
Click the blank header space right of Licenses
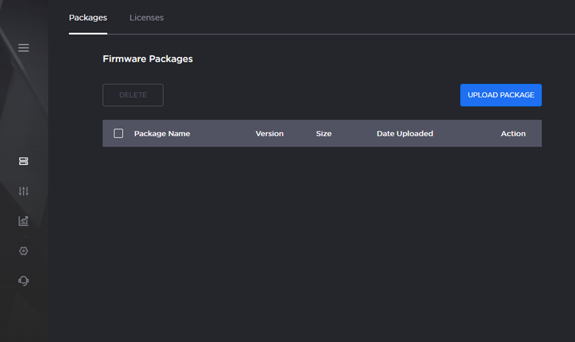364,18
